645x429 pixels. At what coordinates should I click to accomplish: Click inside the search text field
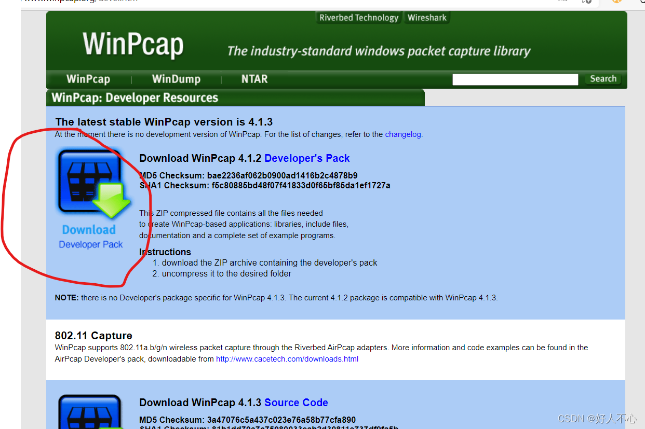515,79
